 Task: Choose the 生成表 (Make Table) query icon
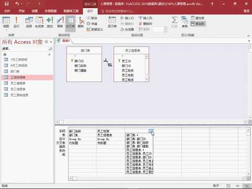[x=39, y=23]
